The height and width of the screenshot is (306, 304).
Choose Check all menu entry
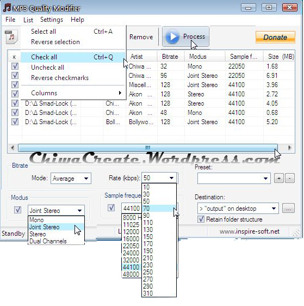click(x=73, y=57)
